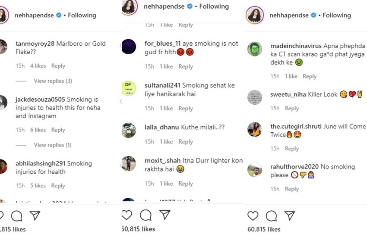Screen dimensions: 367x237
Task: Click the paper plane share icon in the left panel
Action: (35, 215)
